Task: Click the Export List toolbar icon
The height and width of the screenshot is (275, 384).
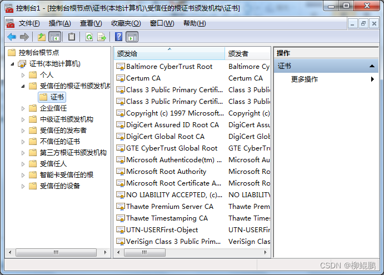Action: [x=102, y=37]
